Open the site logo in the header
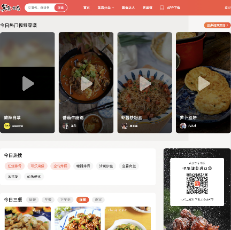Viewport: 231px width, 230px height. pyautogui.click(x=10, y=7)
